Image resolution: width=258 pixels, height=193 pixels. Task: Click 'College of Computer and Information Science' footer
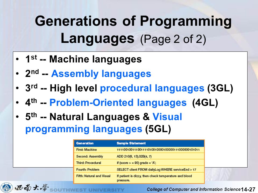click(194, 189)
